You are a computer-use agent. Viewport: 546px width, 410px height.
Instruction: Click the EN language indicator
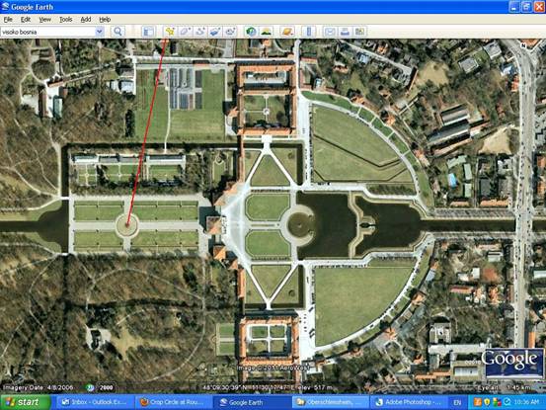(x=457, y=403)
